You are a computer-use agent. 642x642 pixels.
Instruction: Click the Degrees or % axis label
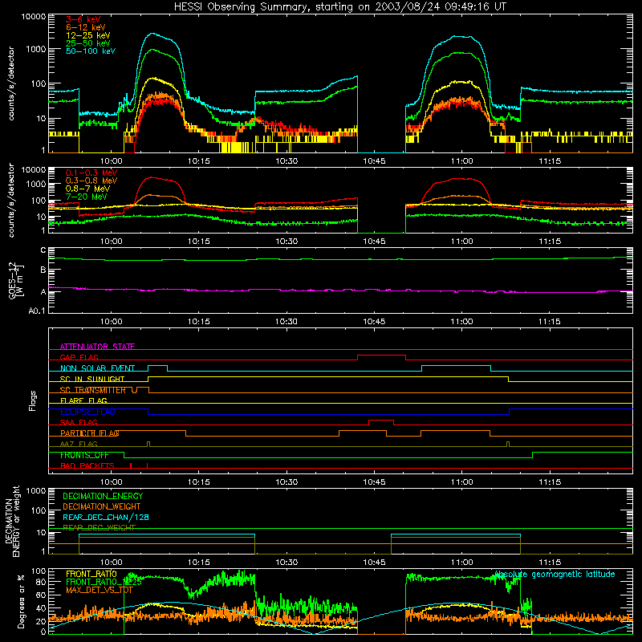pyautogui.click(x=21, y=601)
